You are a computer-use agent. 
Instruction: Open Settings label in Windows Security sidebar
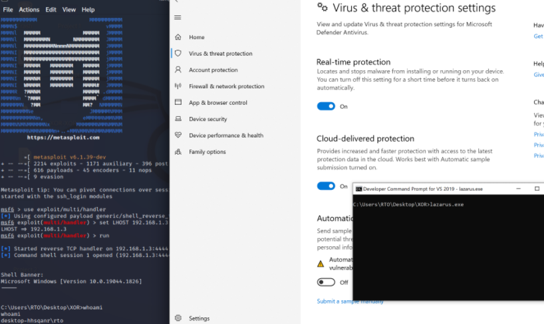tap(199, 318)
